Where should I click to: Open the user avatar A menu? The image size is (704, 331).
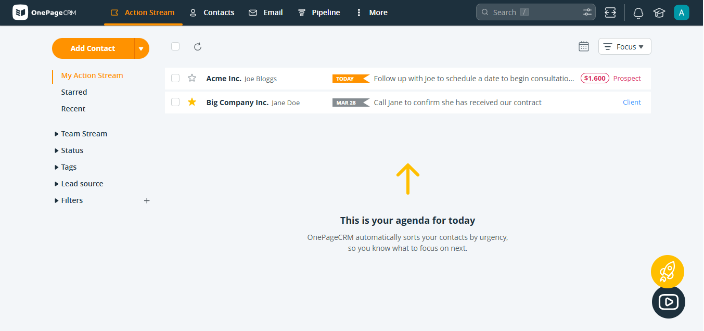click(682, 12)
